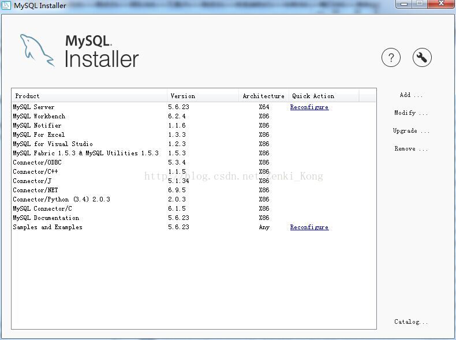The image size is (456, 340).
Task: Click version 6.9.5 of Connector/NET
Action: [177, 190]
